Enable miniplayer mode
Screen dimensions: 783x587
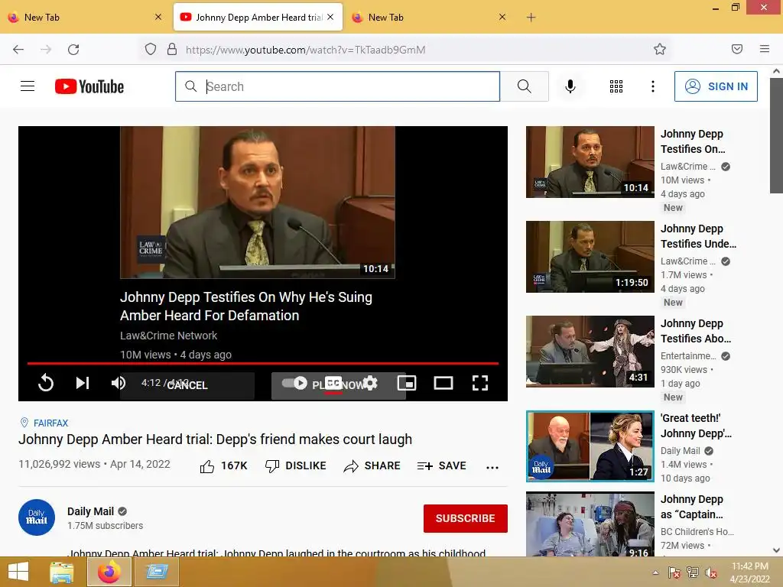point(407,383)
